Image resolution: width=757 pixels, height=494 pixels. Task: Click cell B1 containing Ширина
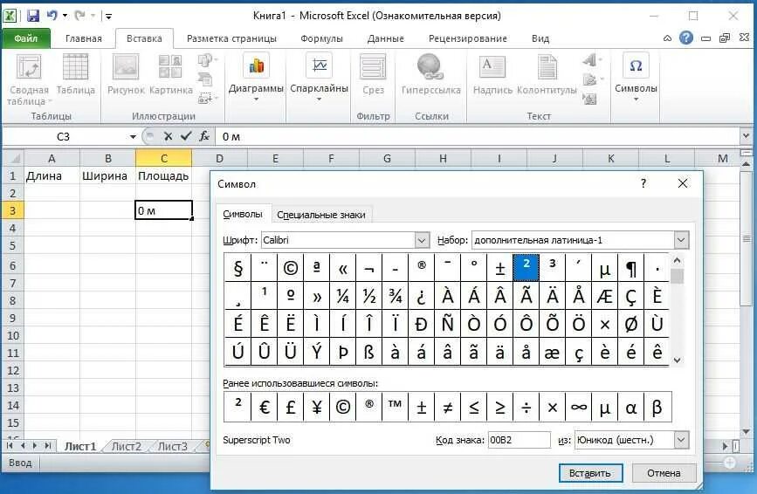[x=107, y=175]
